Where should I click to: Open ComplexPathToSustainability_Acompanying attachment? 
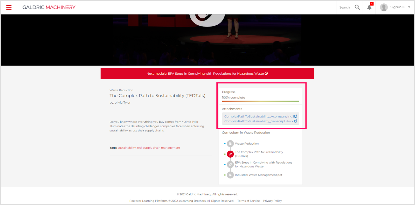click(x=259, y=116)
